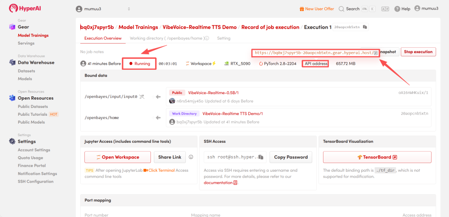Image resolution: width=449 pixels, height=217 pixels.
Task: Click the Click Terminal tips link
Action: tap(161, 170)
